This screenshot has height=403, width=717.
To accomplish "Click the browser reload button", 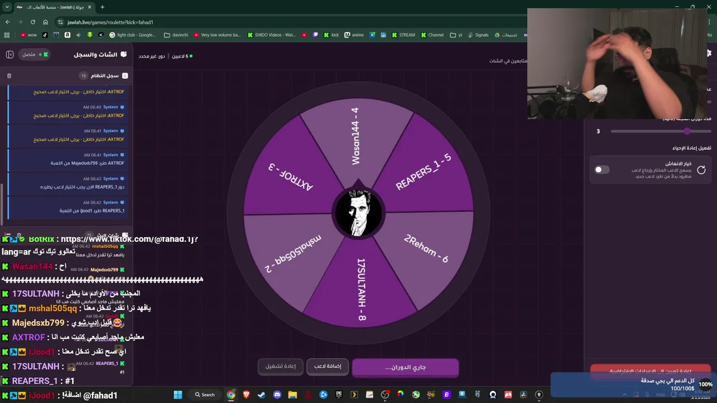I will coord(32,22).
